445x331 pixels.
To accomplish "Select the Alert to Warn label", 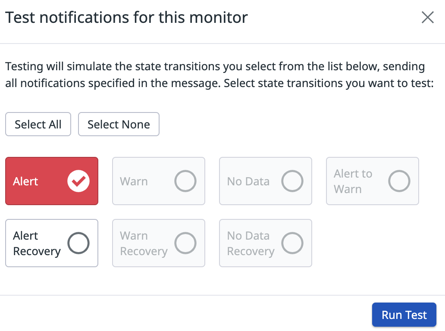I will click(x=353, y=181).
